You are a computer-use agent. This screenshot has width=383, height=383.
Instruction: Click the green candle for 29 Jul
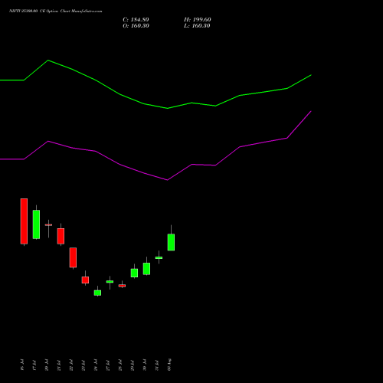coord(134,273)
